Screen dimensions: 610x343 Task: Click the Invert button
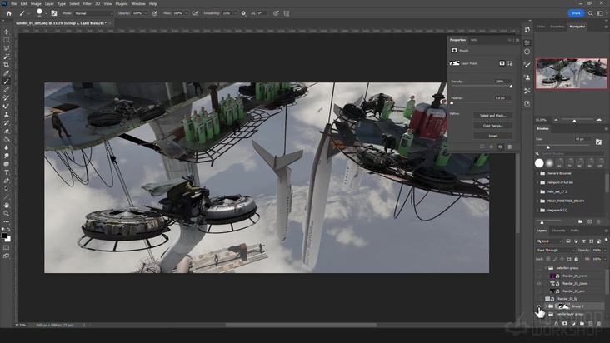click(x=492, y=136)
